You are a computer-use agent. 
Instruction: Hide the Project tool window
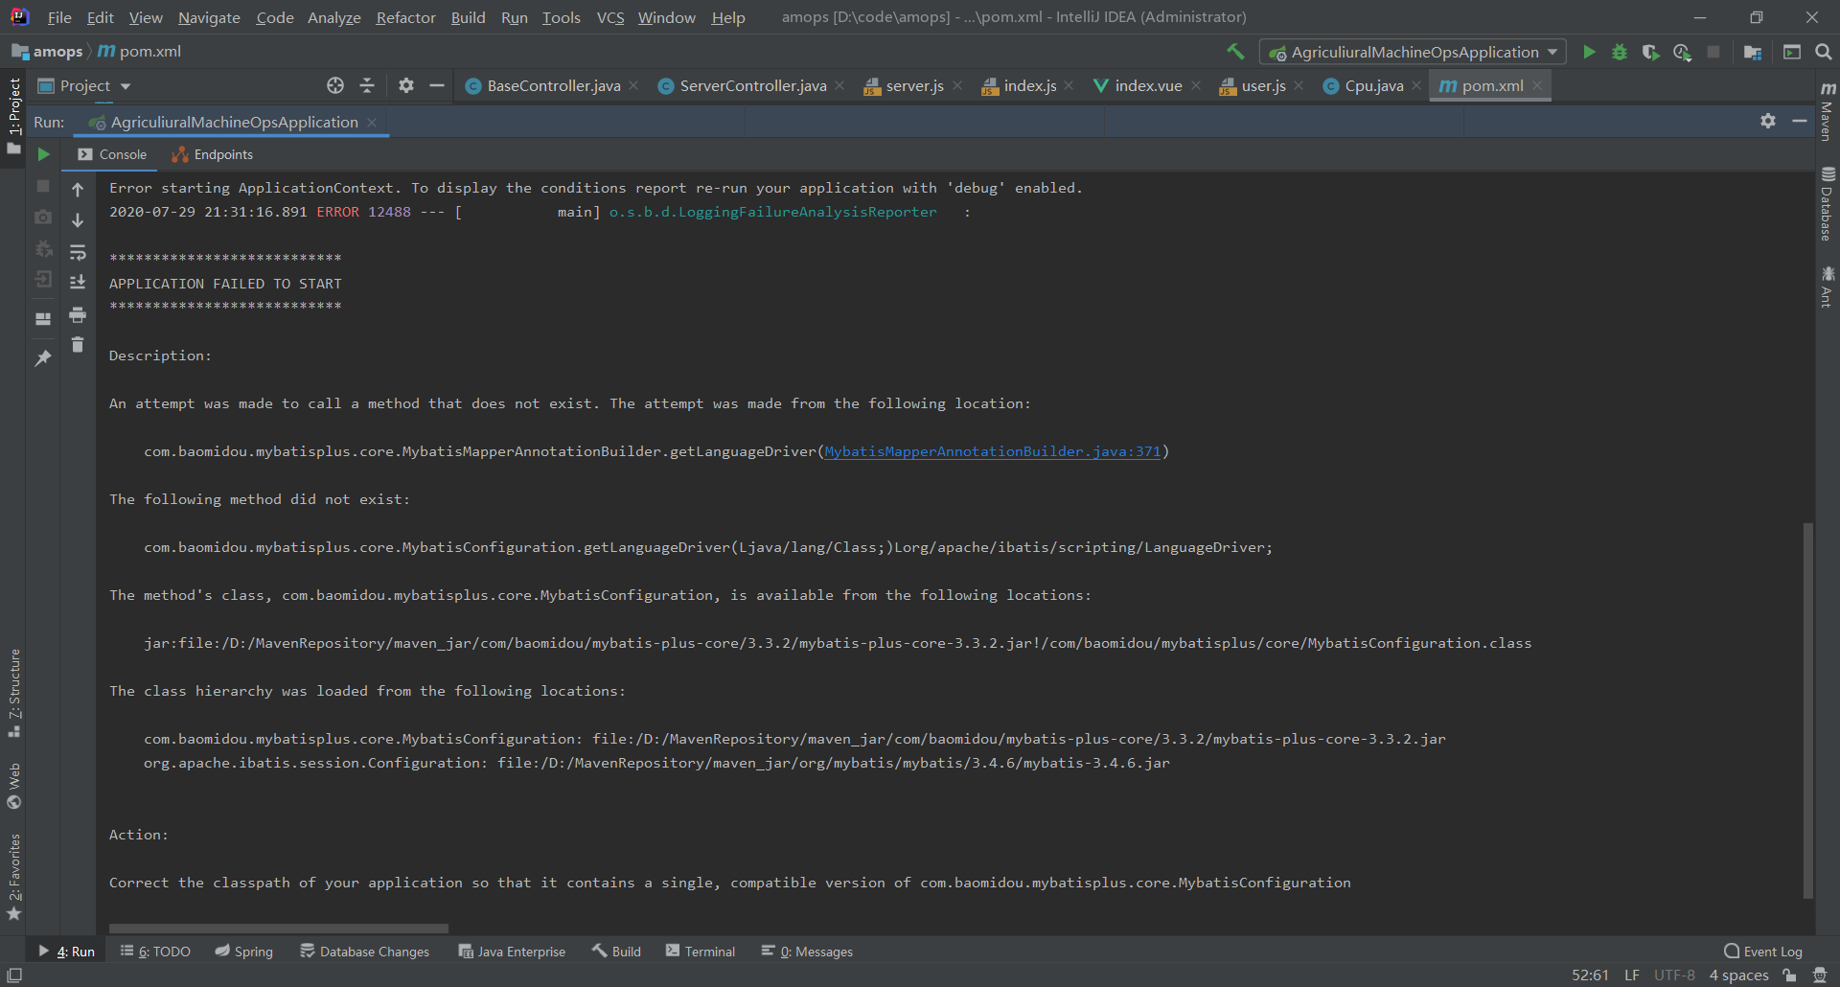coord(437,86)
